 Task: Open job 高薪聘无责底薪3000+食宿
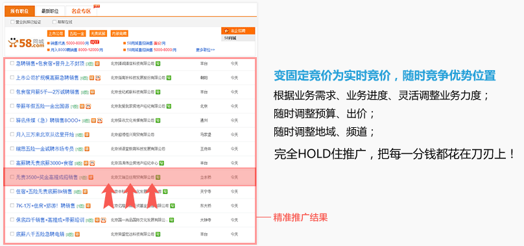(x=44, y=163)
